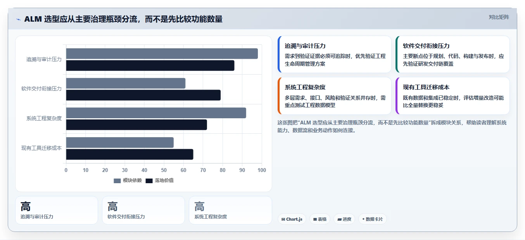This screenshot has width=525, height=240.
Task: Click the 对比矩阵 label in the header
Action: [x=499, y=17]
